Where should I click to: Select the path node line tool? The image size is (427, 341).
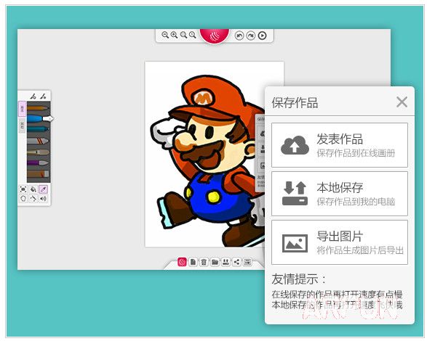(33, 199)
